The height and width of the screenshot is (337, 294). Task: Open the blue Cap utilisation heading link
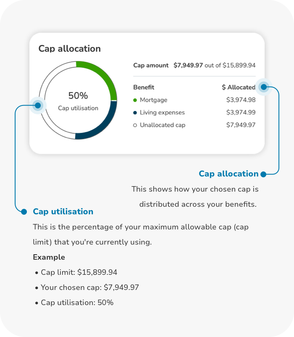click(63, 211)
